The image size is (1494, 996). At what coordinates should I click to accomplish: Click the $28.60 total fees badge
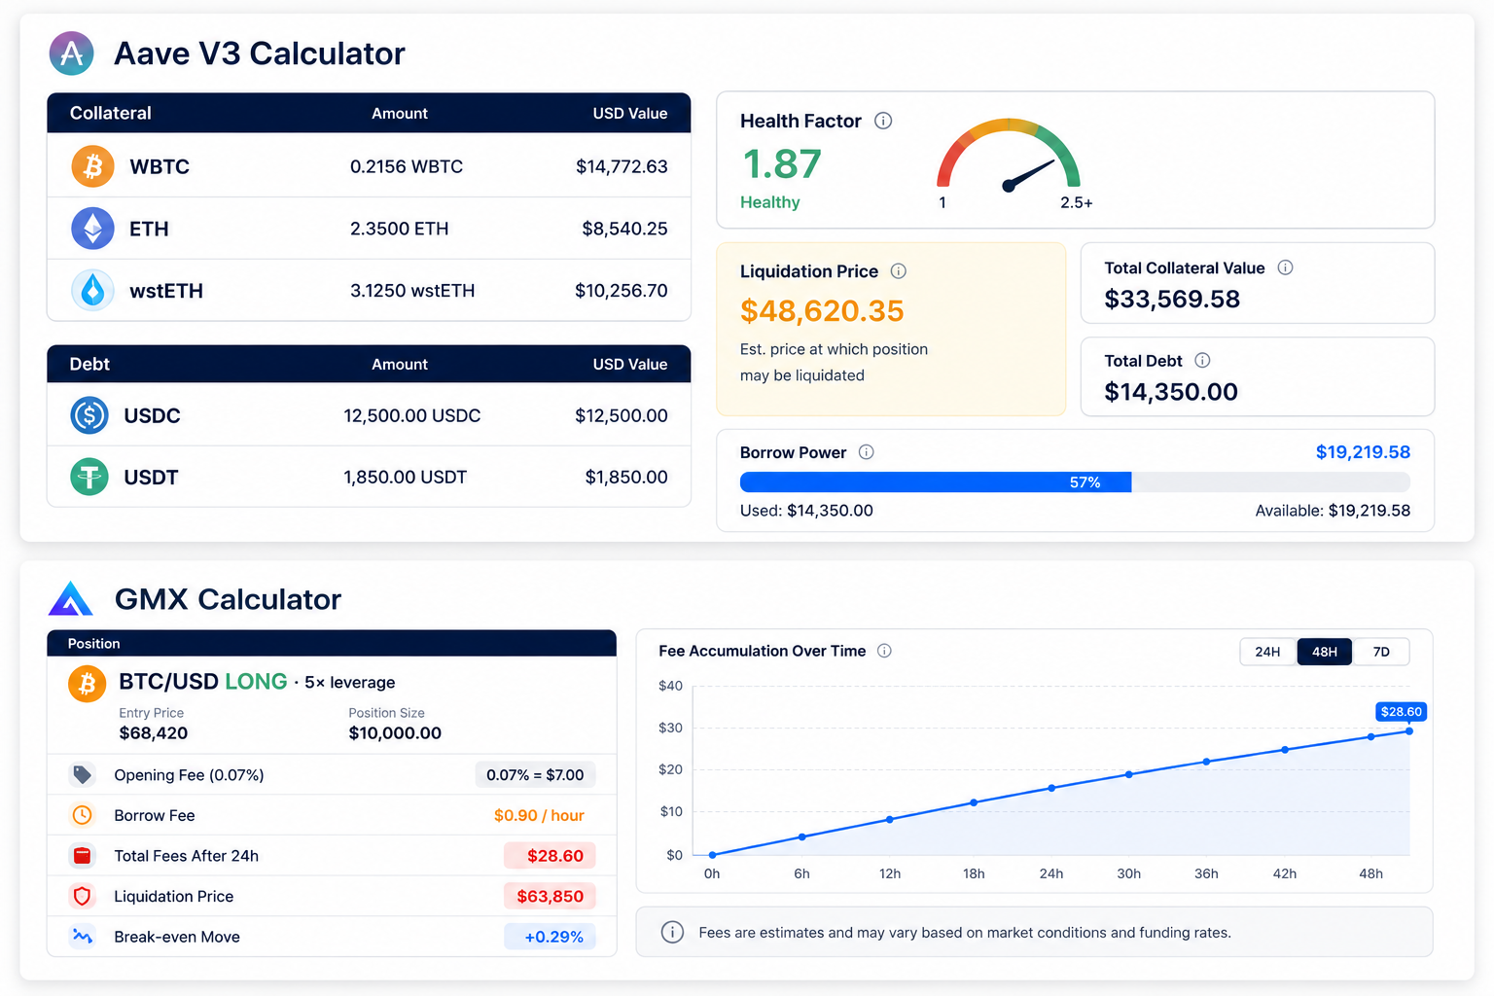pyautogui.click(x=550, y=856)
